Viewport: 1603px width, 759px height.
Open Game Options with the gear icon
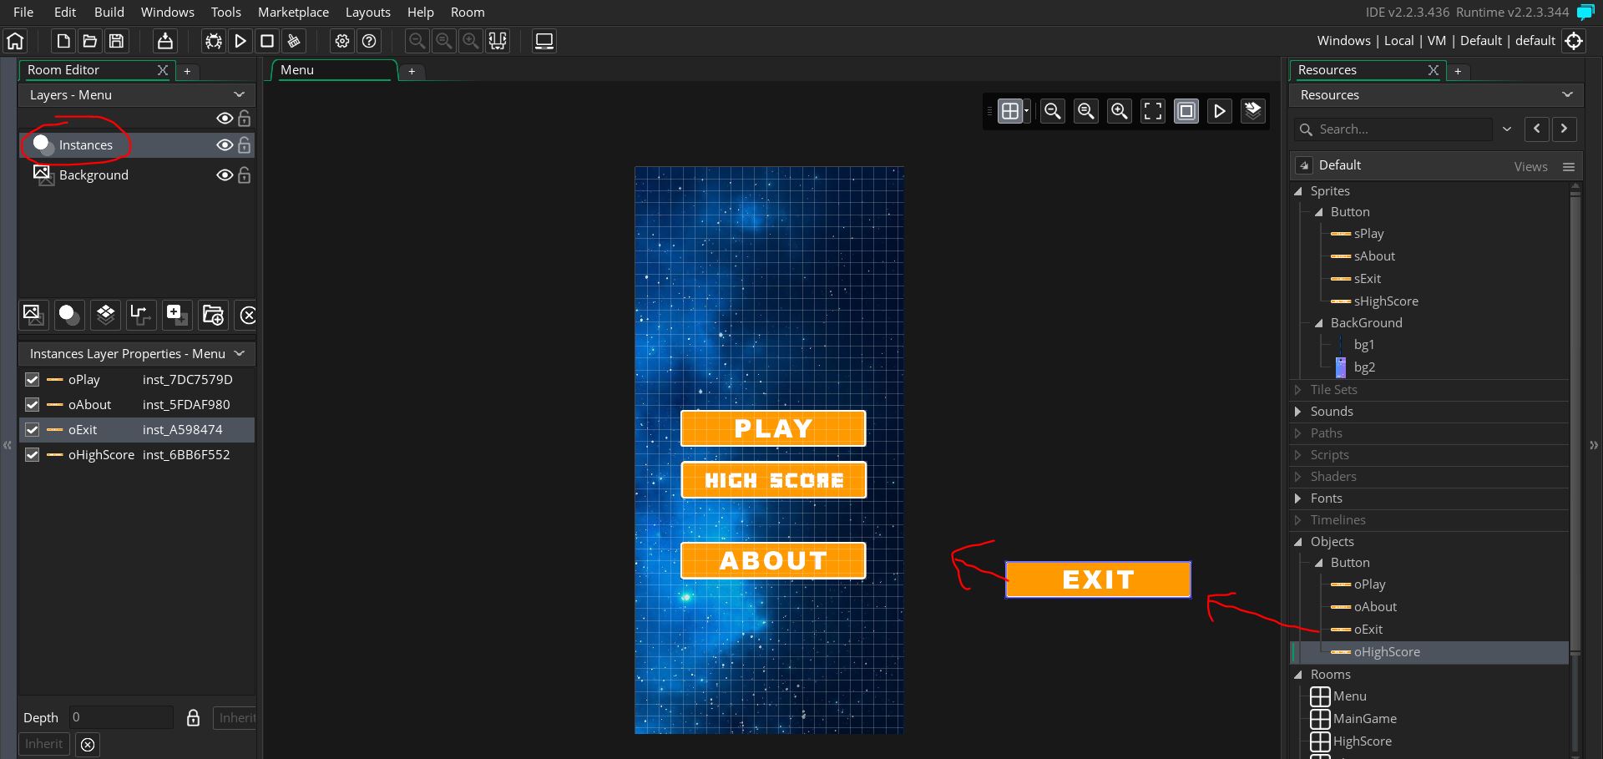tap(342, 41)
